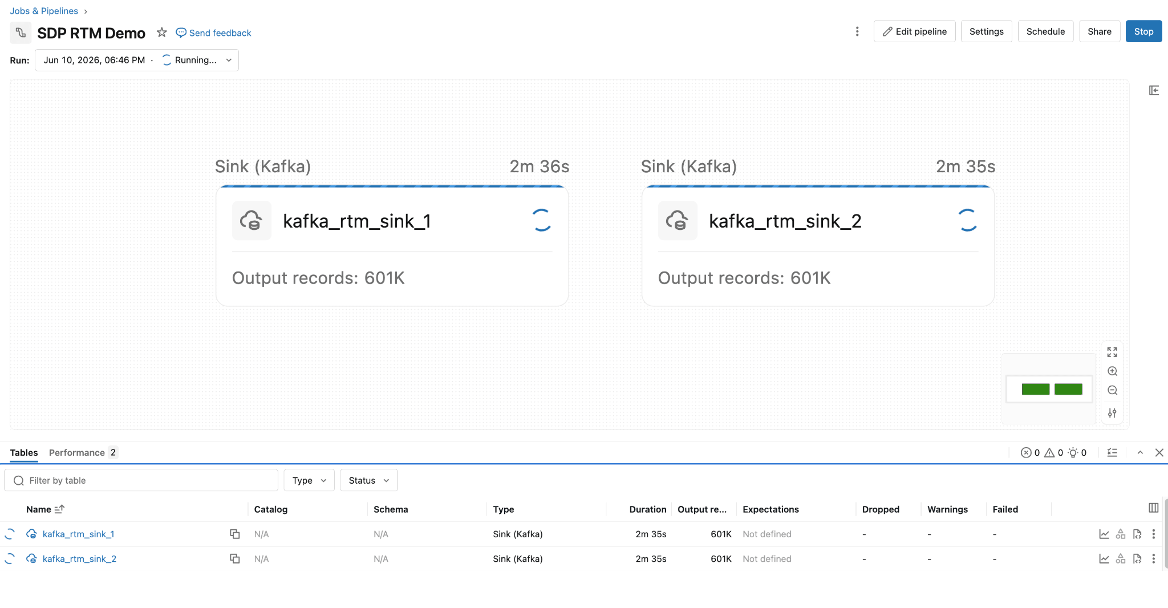Copy the kafka_rtm_sink_2 table name
Image resolution: width=1168 pixels, height=608 pixels.
(234, 558)
